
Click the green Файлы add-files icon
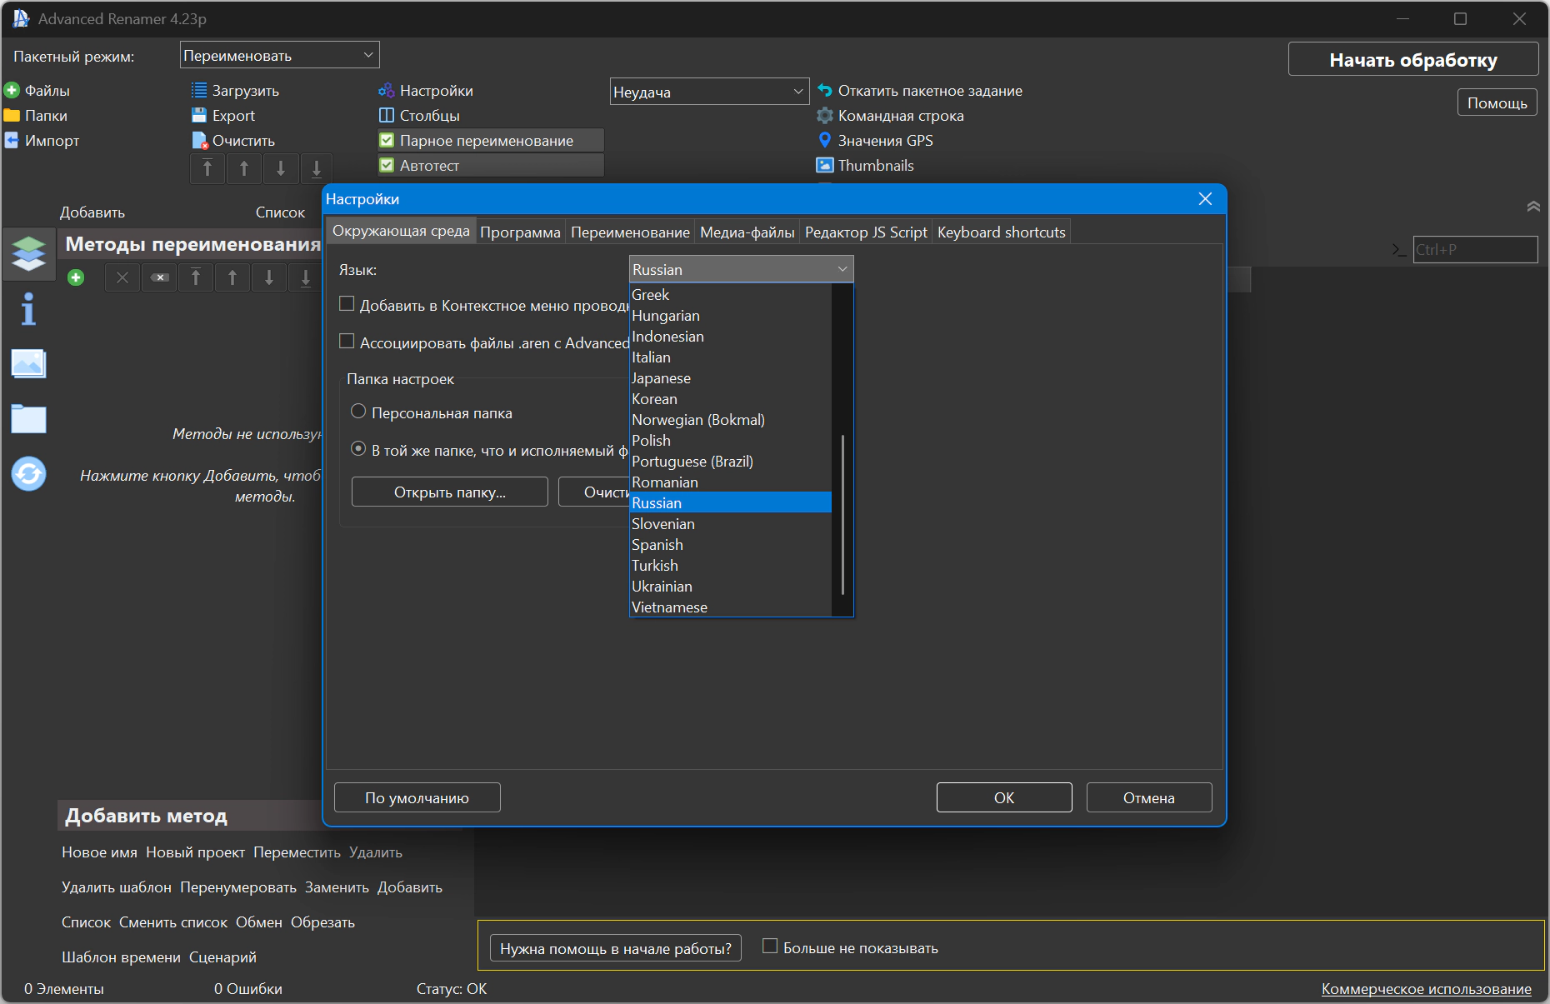(x=12, y=90)
